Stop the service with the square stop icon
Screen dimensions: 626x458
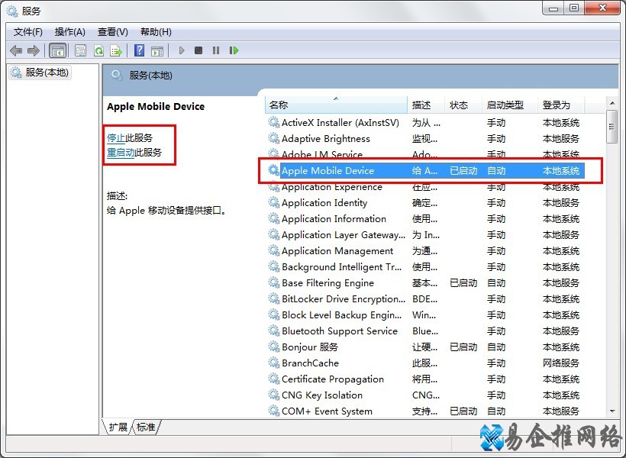pyautogui.click(x=198, y=50)
